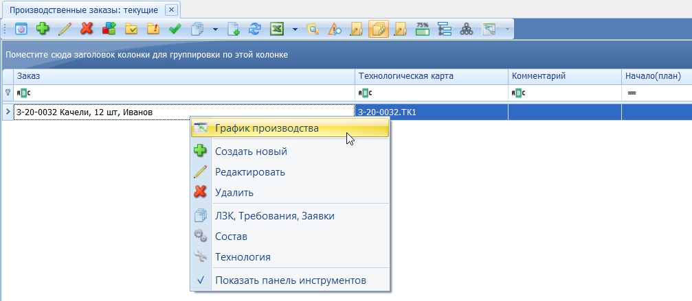Image resolution: width=692 pixels, height=301 pixels.
Task: Expand row arrow for order 3-20-0032
Action: 8,112
